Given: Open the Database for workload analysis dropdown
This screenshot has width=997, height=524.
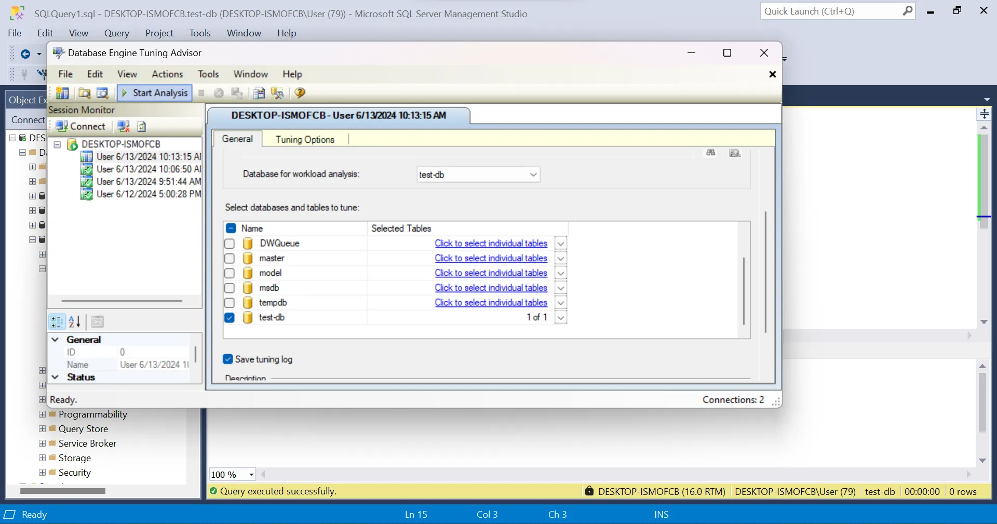Looking at the screenshot, I should coord(533,174).
